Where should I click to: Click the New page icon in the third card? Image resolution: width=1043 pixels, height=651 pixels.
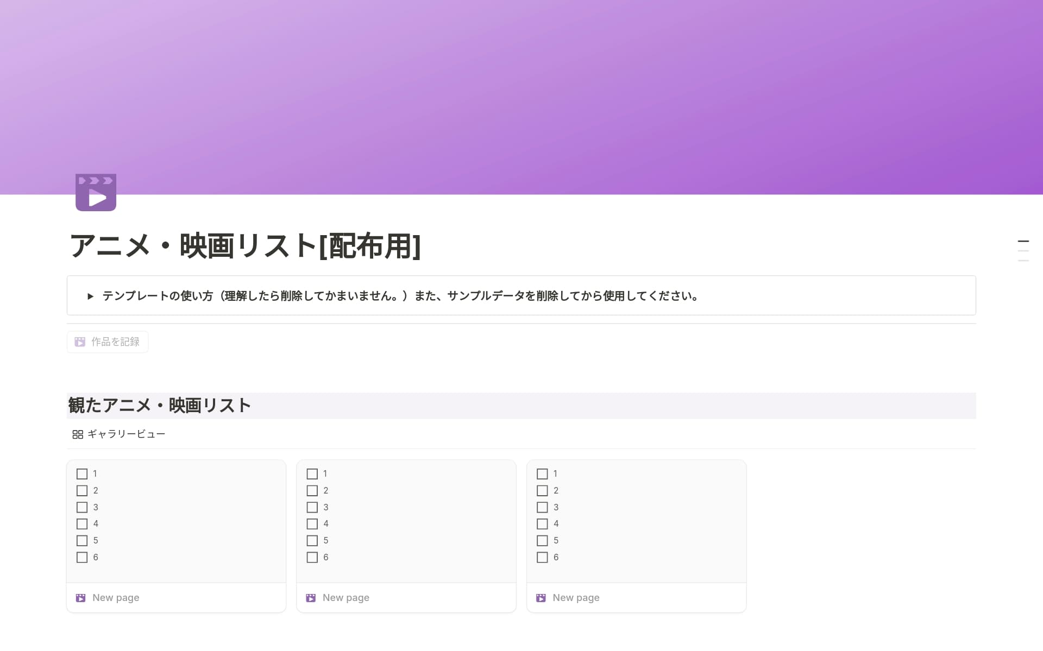click(541, 597)
